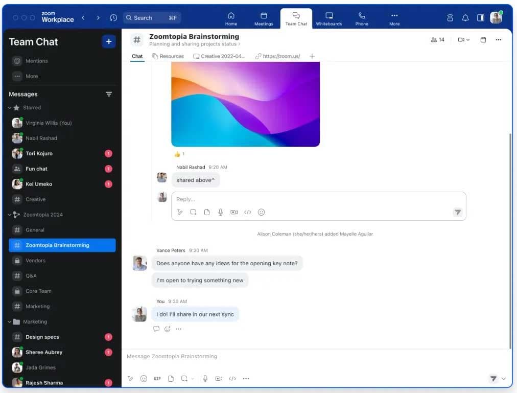Click the GIF icon in composer
The height and width of the screenshot is (393, 517).
point(157,379)
